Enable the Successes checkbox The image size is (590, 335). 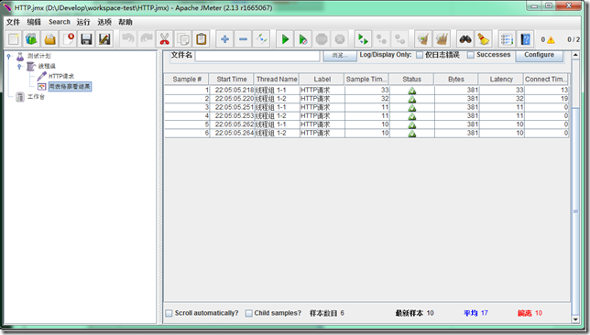pos(470,55)
